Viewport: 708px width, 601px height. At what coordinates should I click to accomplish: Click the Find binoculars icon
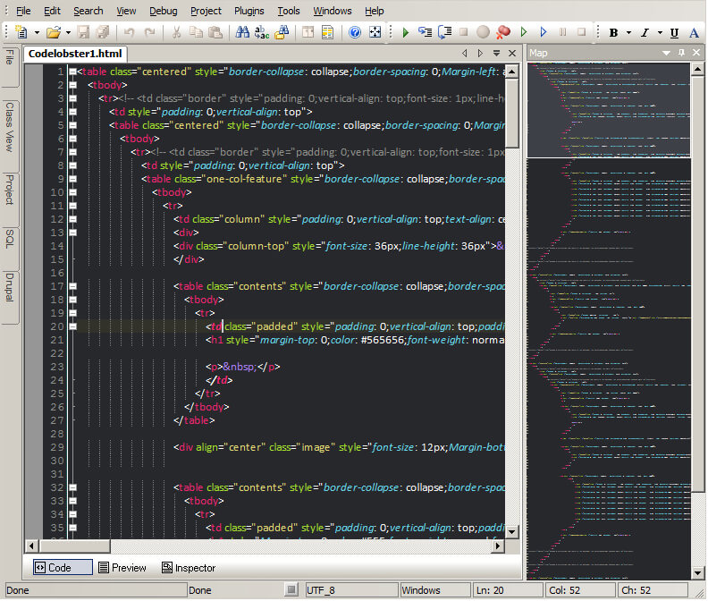coord(242,32)
